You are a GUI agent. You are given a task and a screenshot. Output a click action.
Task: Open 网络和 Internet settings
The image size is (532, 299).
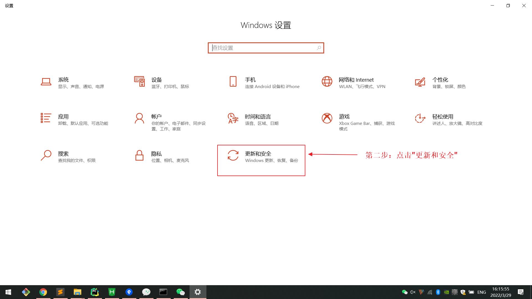click(x=356, y=83)
